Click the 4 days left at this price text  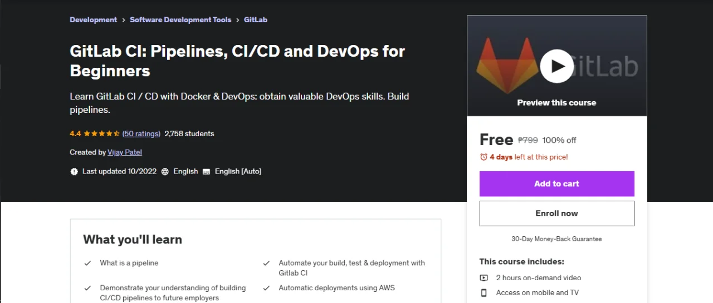click(529, 157)
